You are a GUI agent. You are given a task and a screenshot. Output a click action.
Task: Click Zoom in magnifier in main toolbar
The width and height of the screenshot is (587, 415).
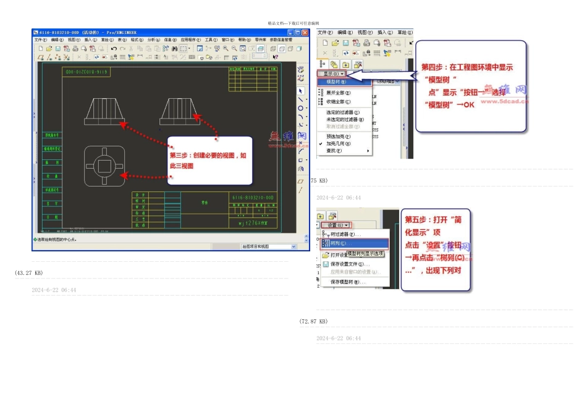(226, 48)
